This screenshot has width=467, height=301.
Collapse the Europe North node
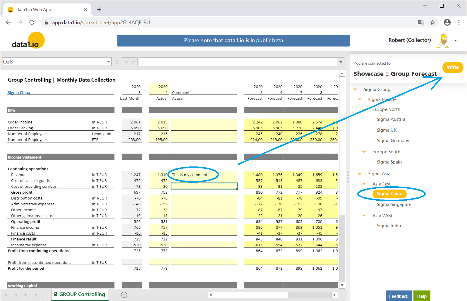(364, 109)
